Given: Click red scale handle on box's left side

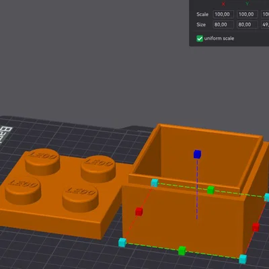Looking at the screenshot, I should [x=139, y=211].
